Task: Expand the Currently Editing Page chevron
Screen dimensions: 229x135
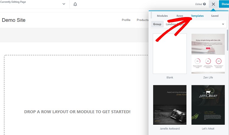Action: [x=64, y=4]
